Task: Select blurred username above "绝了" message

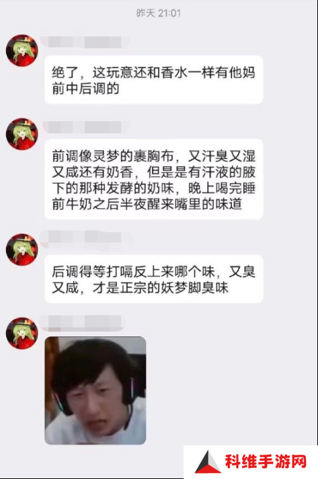Action: [85, 42]
